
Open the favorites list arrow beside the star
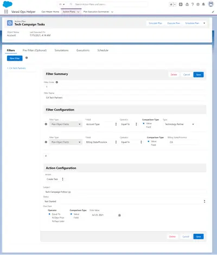[x=175, y=4]
